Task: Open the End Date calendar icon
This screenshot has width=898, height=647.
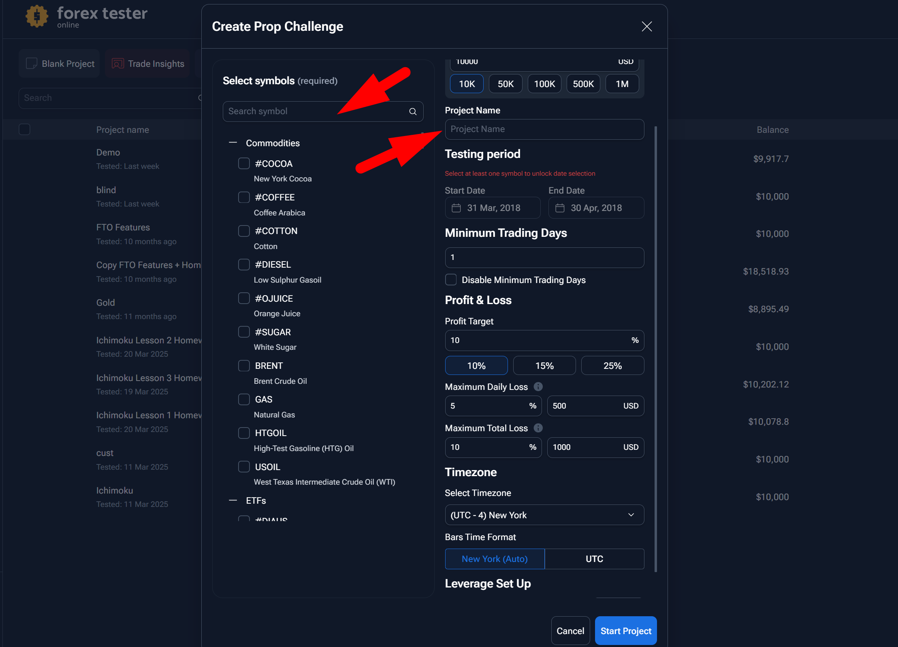Action: coord(560,208)
